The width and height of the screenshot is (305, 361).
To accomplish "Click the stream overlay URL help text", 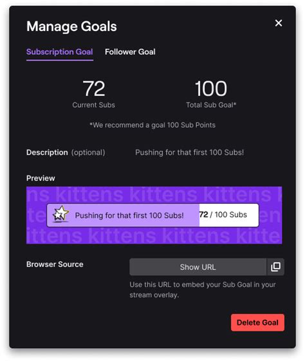I will [203, 289].
